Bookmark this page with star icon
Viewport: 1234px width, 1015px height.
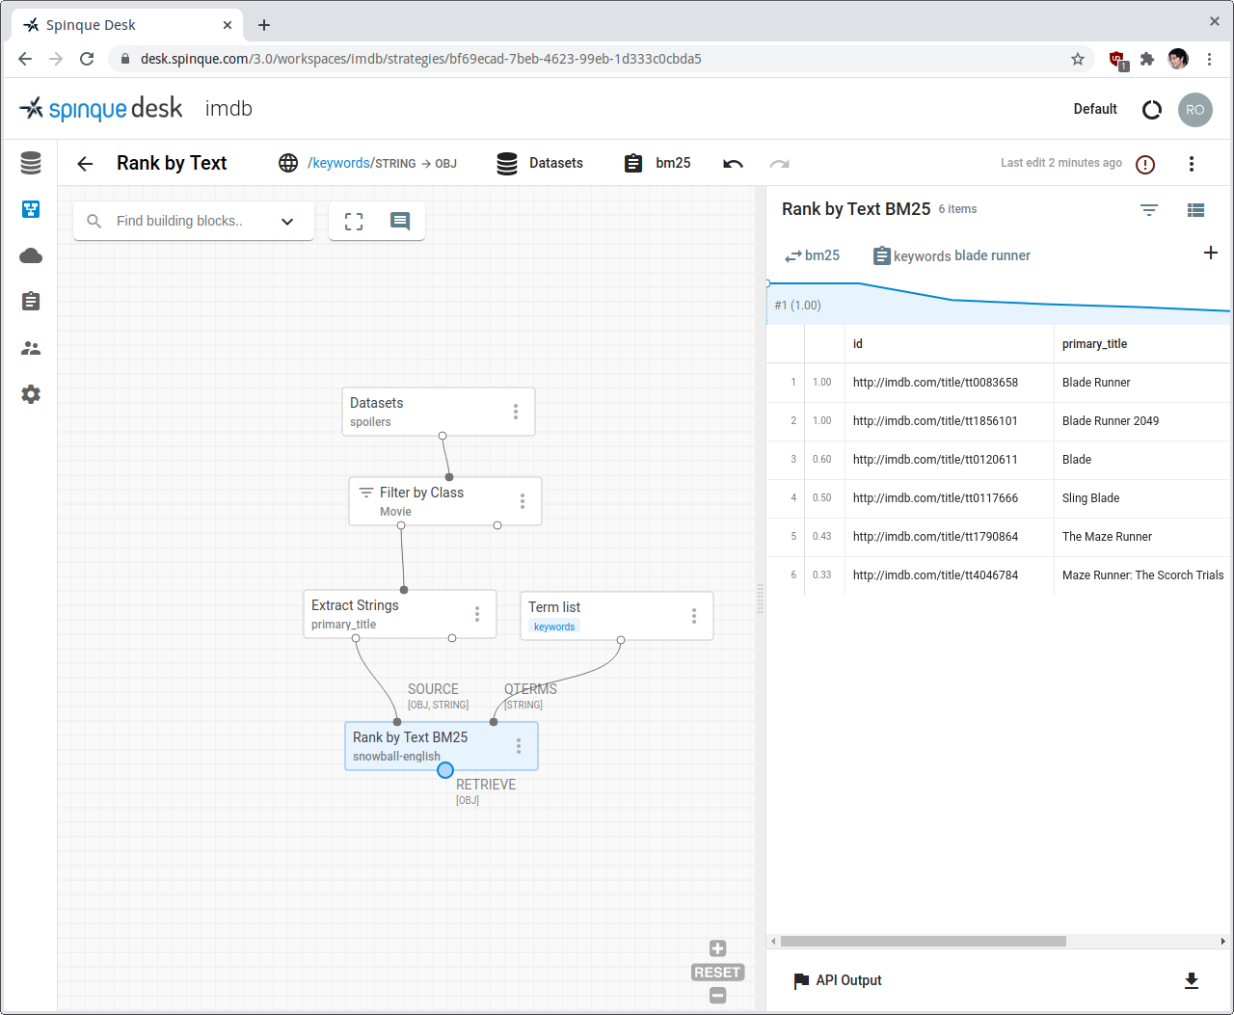[x=1078, y=59]
